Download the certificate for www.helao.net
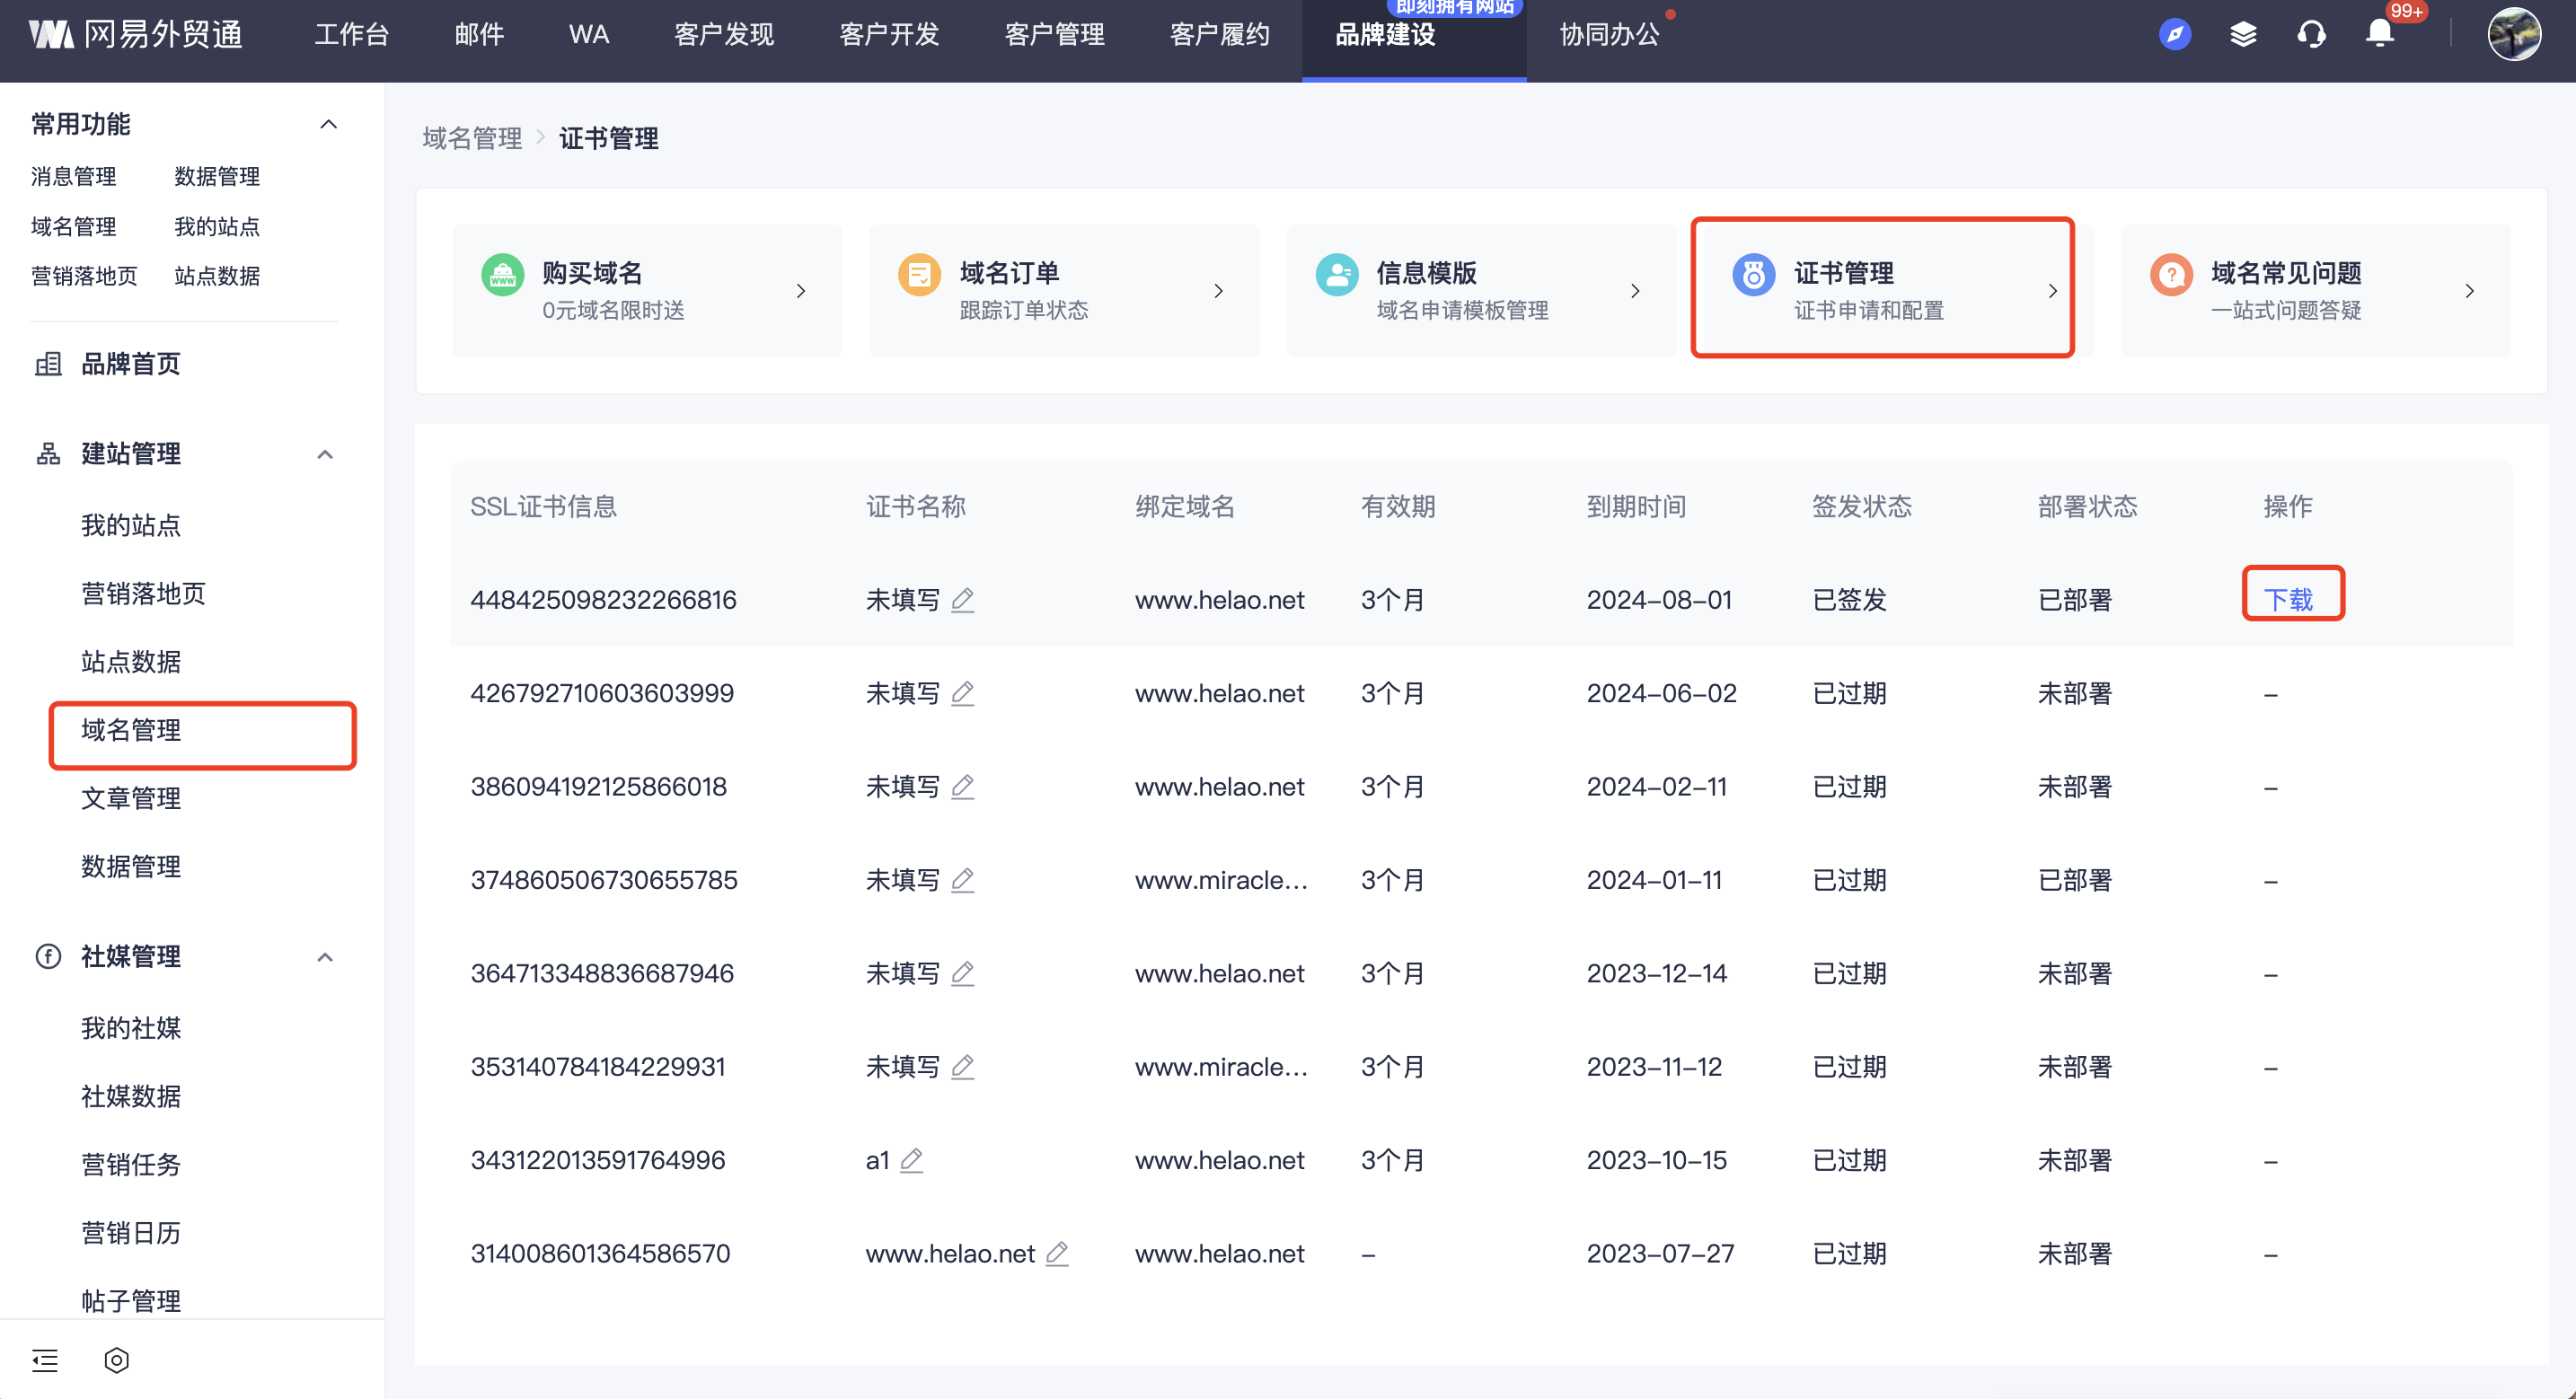The height and width of the screenshot is (1399, 2576). (x=2288, y=599)
